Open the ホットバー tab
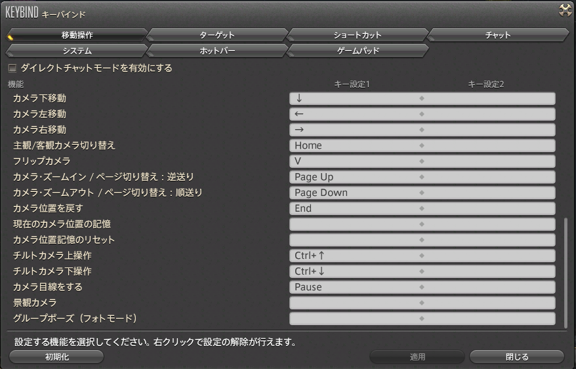 tap(217, 50)
